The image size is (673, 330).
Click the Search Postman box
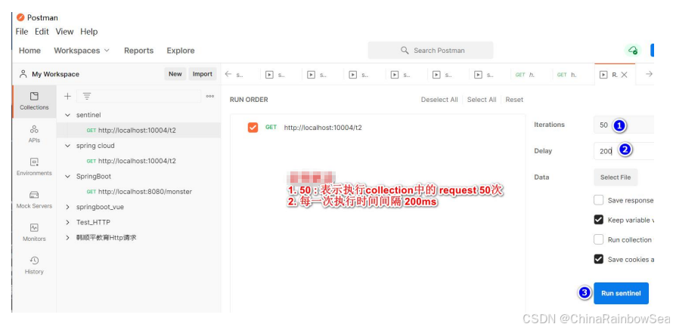tap(430, 50)
